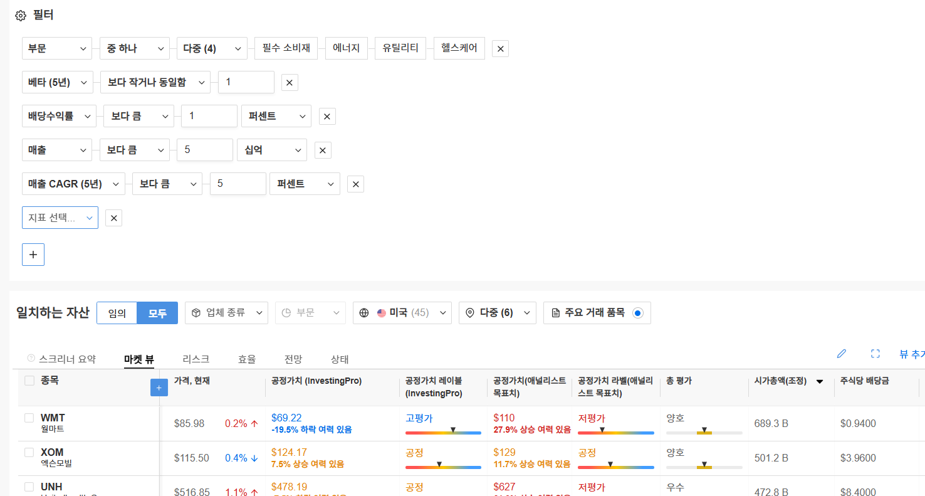Click blue plus add-column button in table header

159,388
